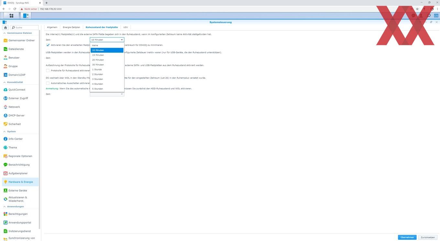Open Netzwerk settings

coord(20,107)
